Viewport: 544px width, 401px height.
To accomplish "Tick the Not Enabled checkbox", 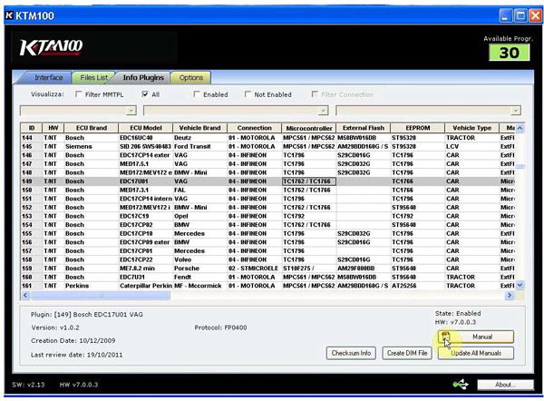I will (248, 94).
